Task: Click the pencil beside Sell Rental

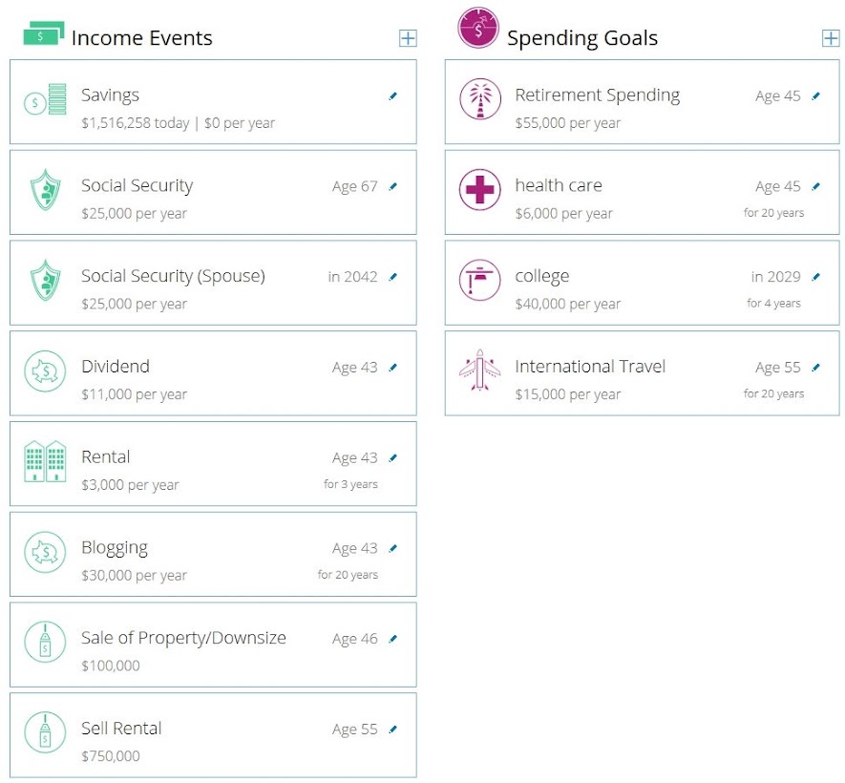Action: point(393,730)
